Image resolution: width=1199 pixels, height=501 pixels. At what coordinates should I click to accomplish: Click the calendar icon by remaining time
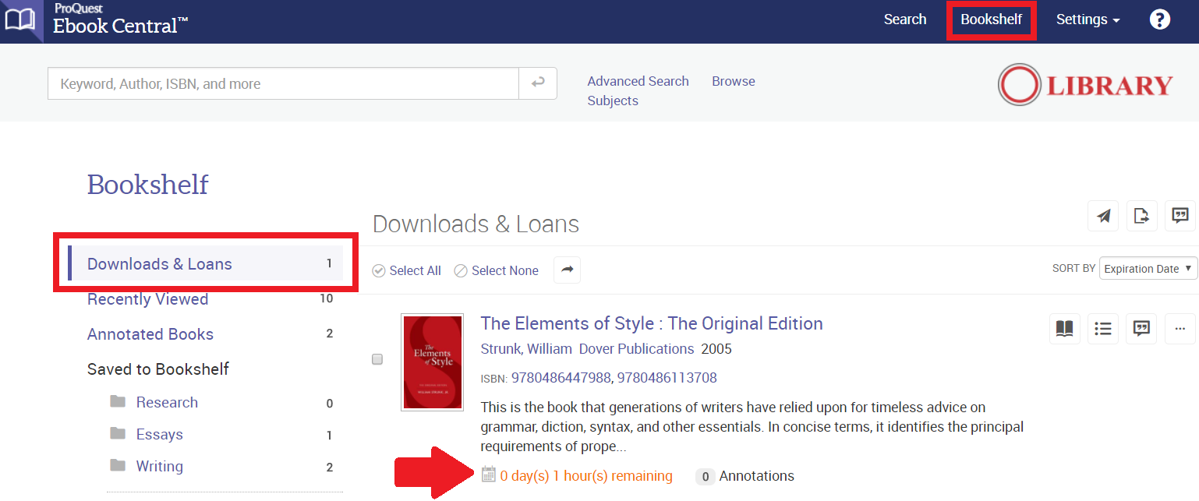coord(489,474)
